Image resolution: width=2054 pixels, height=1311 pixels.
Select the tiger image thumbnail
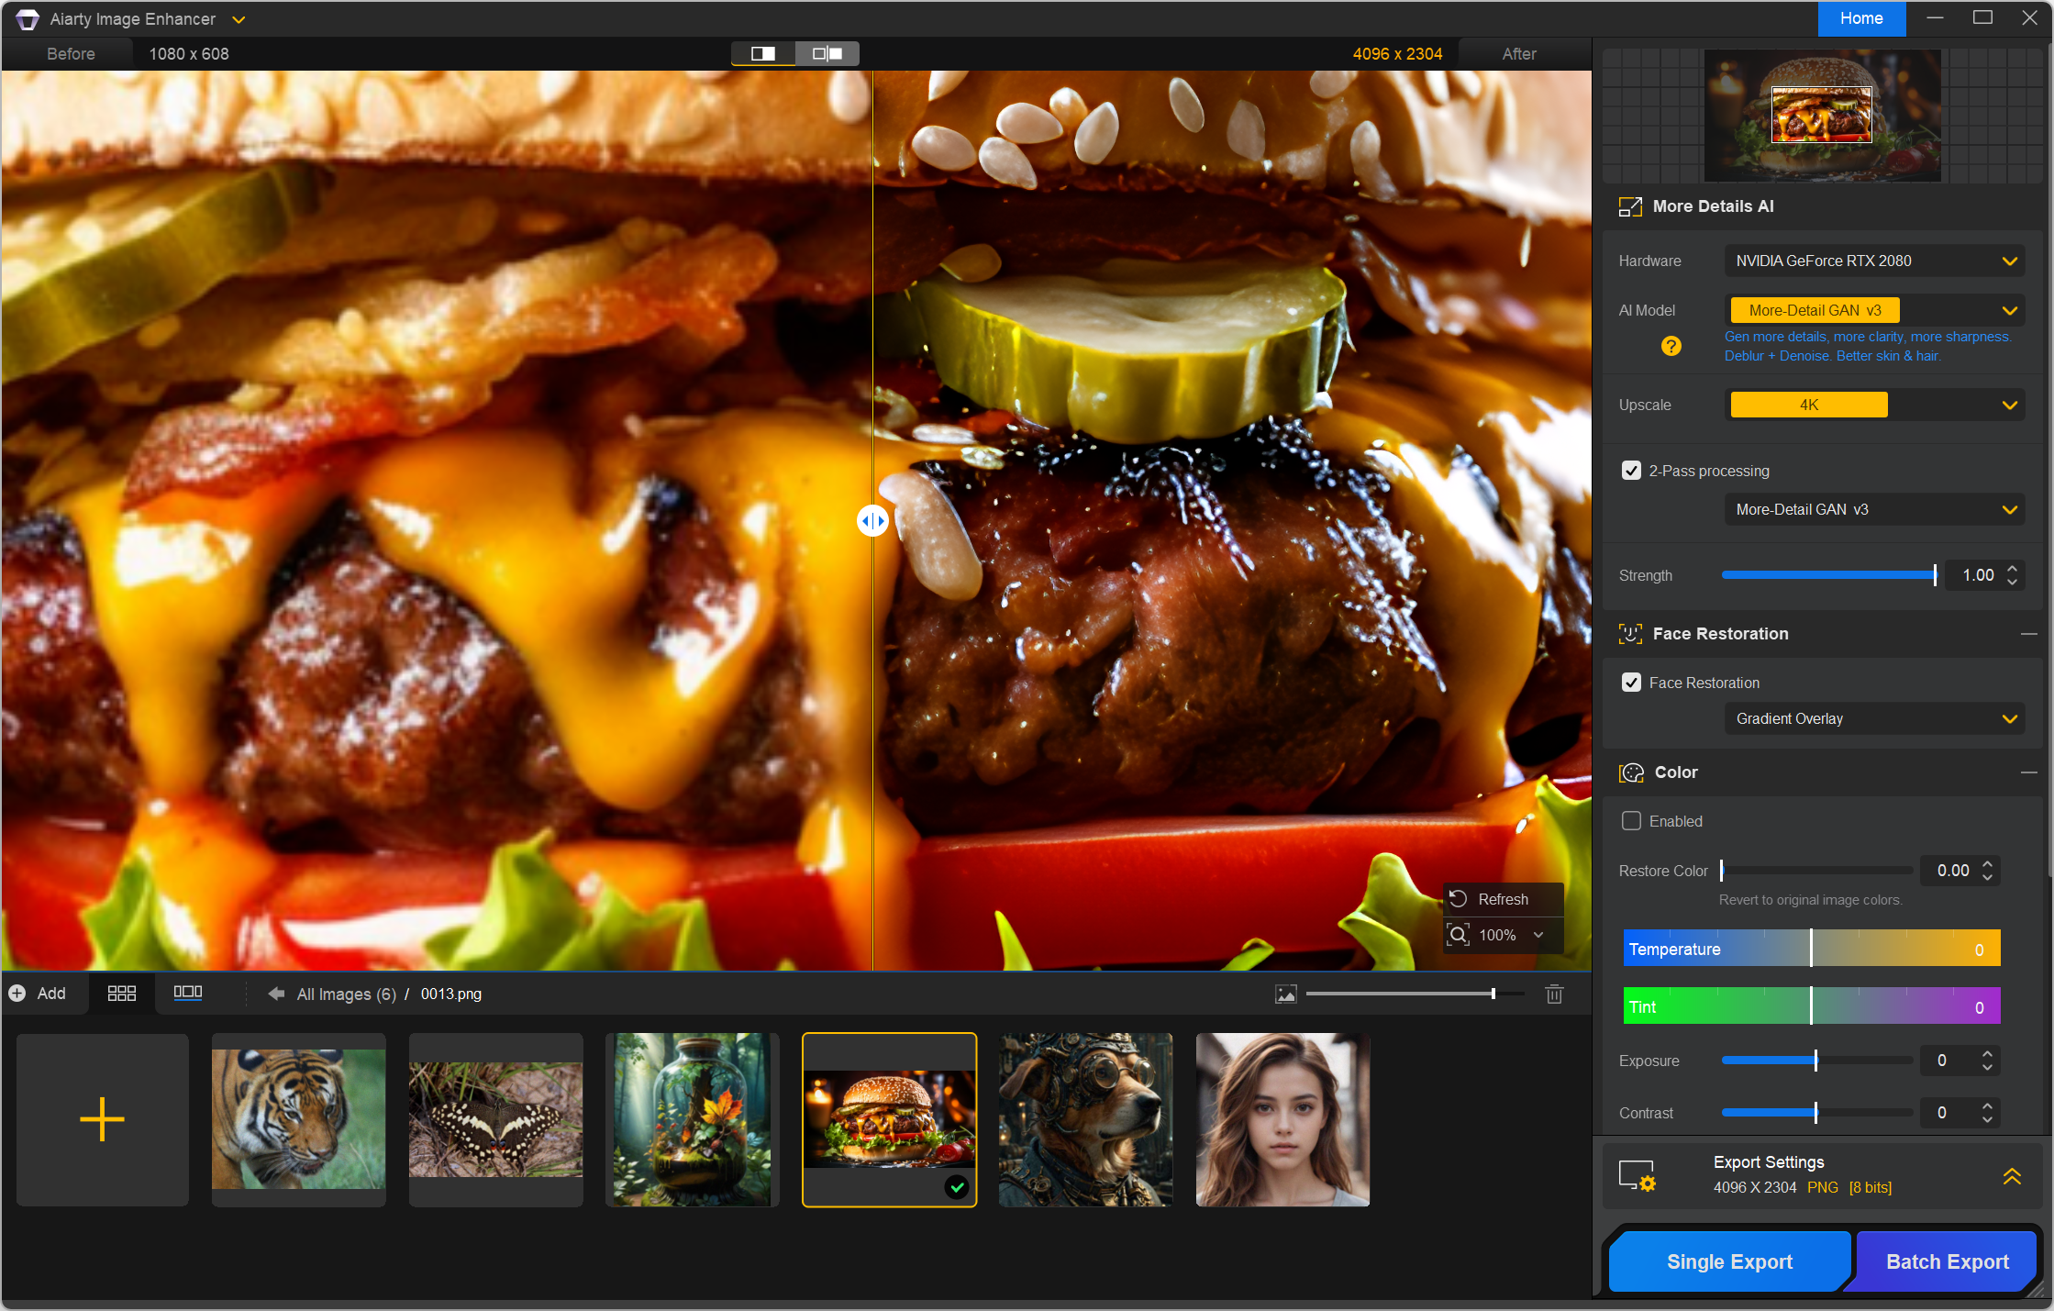tap(298, 1118)
